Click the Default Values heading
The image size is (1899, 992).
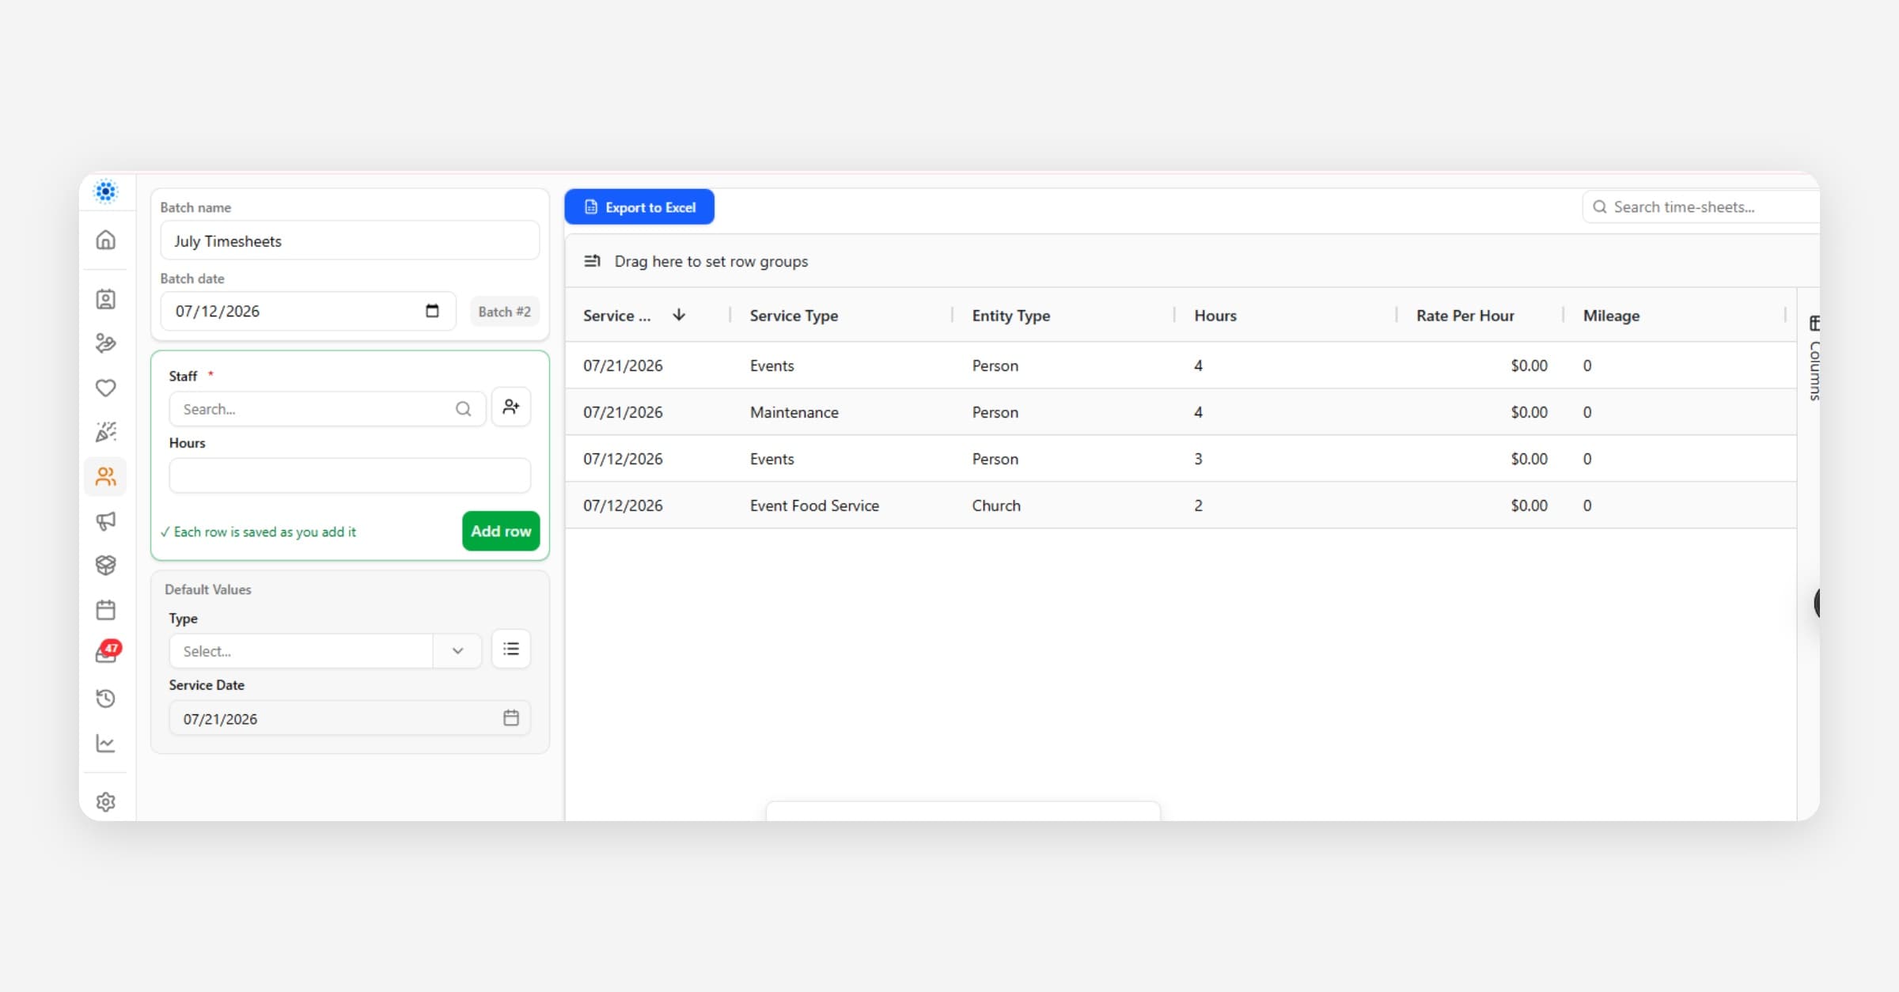pyautogui.click(x=208, y=589)
